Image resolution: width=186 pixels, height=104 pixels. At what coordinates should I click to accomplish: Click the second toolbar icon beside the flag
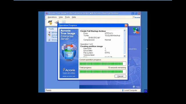57,22
